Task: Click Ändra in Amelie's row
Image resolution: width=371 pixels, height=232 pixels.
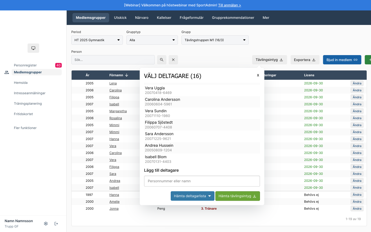Action: coord(357,202)
